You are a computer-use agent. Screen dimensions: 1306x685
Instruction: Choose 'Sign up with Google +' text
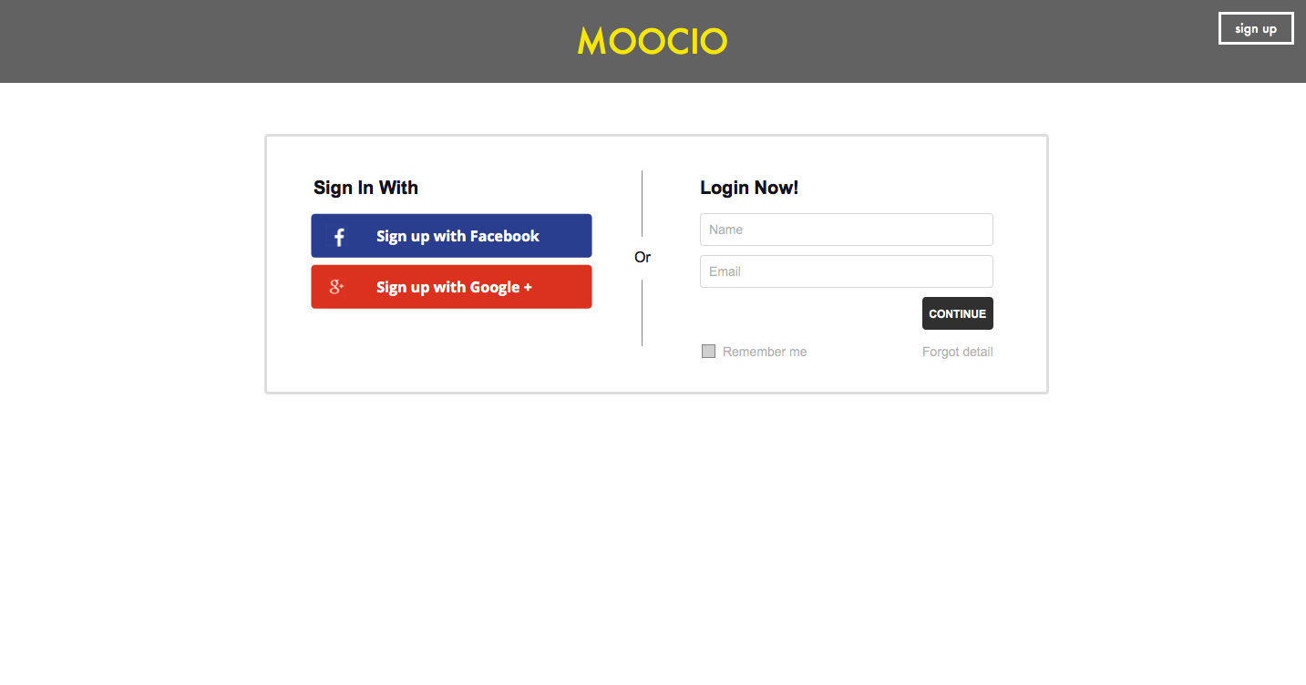(x=454, y=287)
